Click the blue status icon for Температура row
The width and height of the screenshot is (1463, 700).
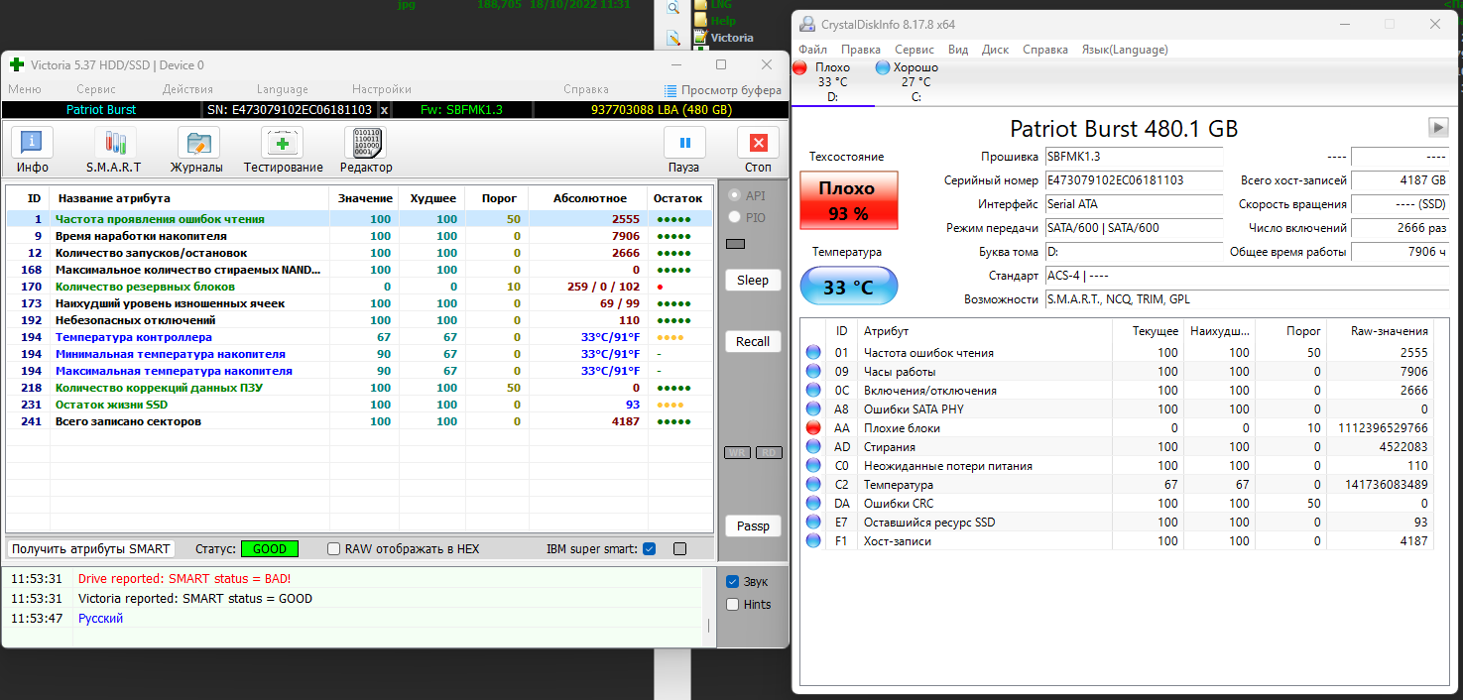[x=813, y=485]
